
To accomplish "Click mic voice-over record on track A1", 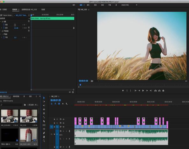I will point(69,131).
